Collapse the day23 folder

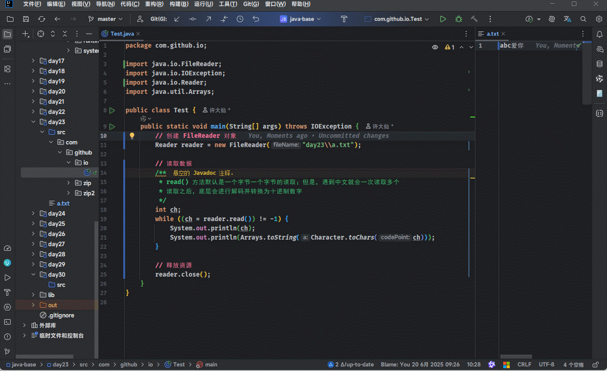tap(33, 122)
